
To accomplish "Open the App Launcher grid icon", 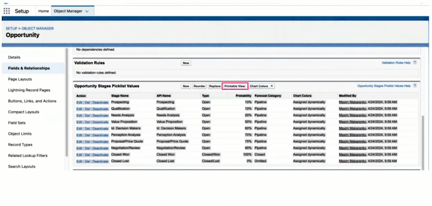I will tap(7, 11).
